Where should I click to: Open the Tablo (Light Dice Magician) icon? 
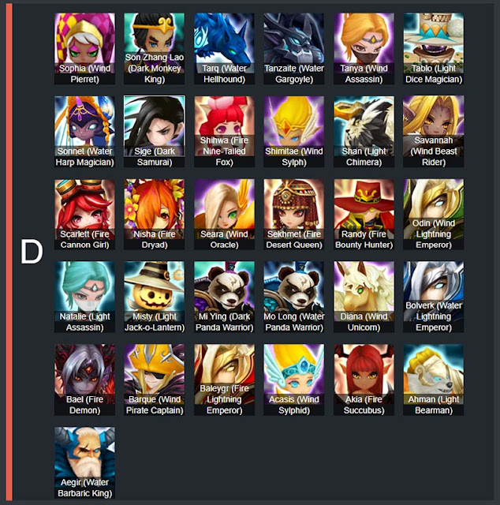click(x=433, y=49)
